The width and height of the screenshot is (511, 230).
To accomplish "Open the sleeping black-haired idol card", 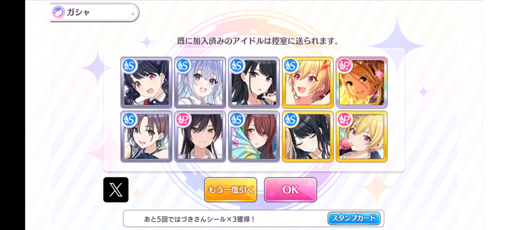I will pos(308,136).
